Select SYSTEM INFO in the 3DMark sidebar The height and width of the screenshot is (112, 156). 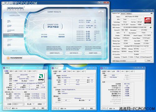coord(11,30)
